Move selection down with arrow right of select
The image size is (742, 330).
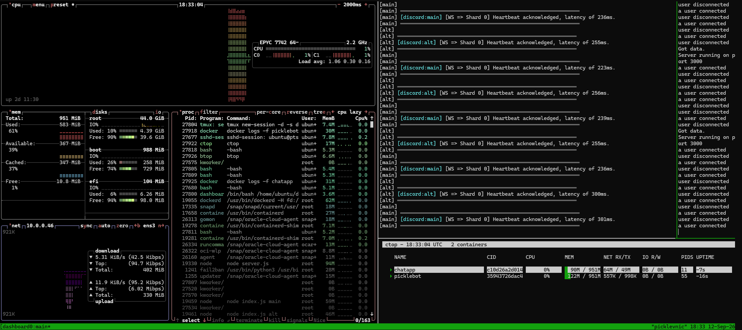[204, 320]
